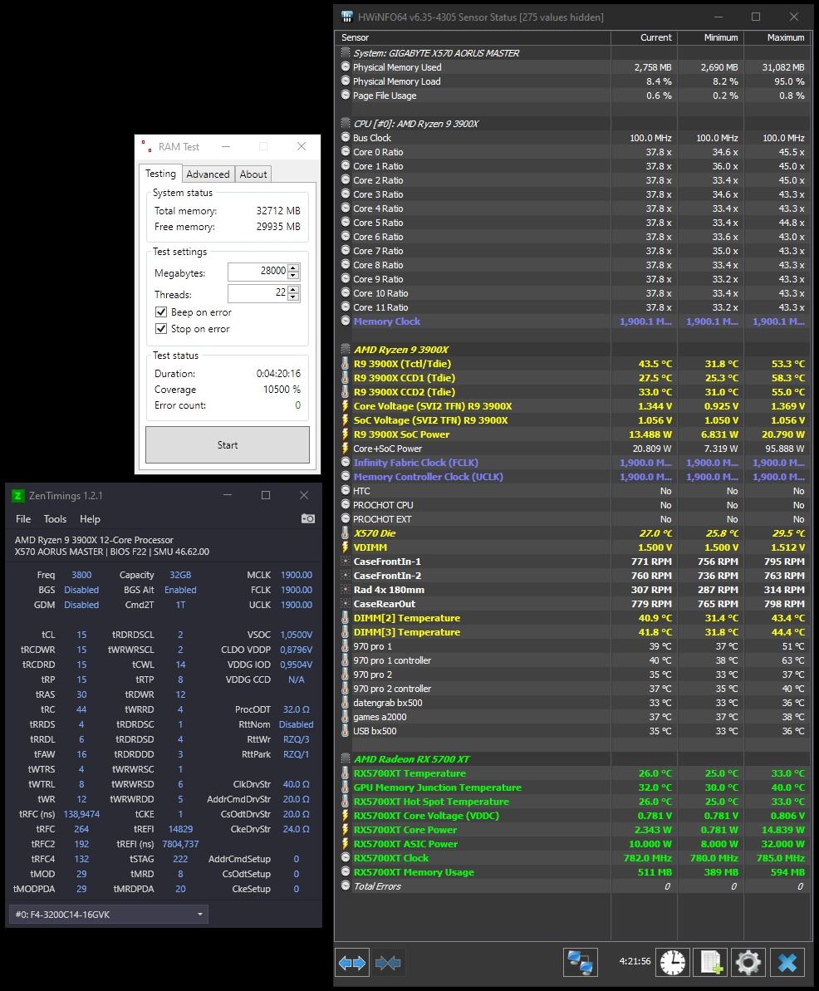Click the grey collapse-columns arrows button in HWiNFO
Image resolution: width=819 pixels, height=991 pixels.
coord(387,963)
